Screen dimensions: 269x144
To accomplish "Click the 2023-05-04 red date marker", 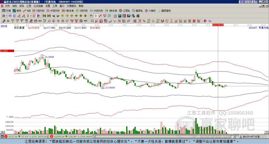I will coord(218,25).
